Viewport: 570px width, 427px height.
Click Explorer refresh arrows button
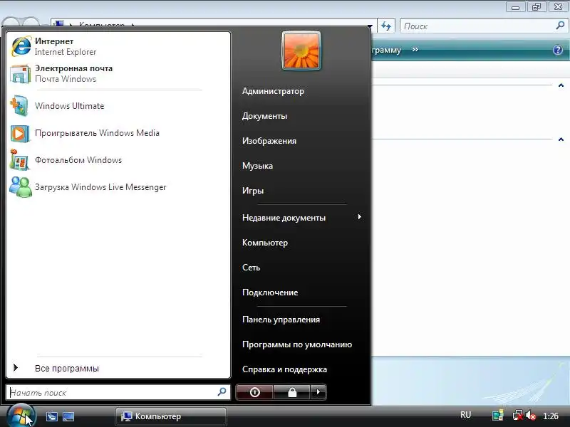pos(386,26)
